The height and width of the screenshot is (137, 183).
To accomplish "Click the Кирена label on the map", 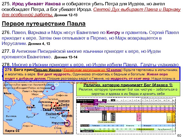I will (28, 126).
